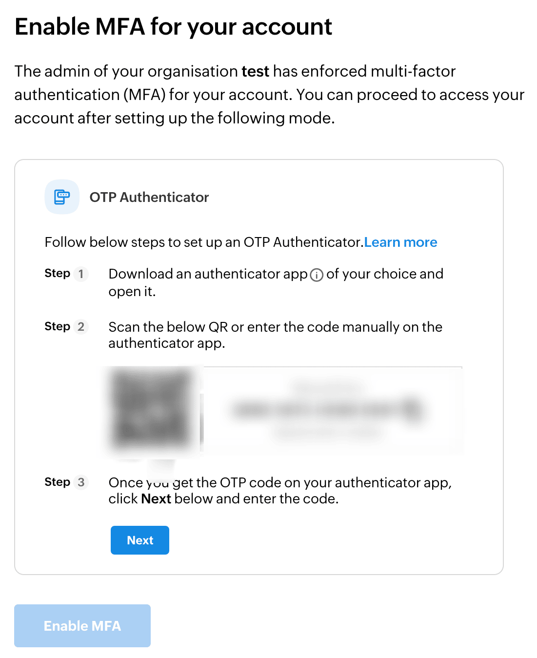Image resolution: width=537 pixels, height=658 pixels.
Task: Click the Step 2 label
Action: 57,326
